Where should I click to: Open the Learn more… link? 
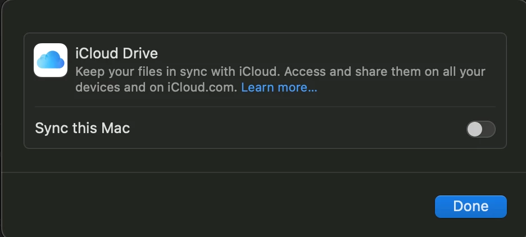click(x=279, y=88)
